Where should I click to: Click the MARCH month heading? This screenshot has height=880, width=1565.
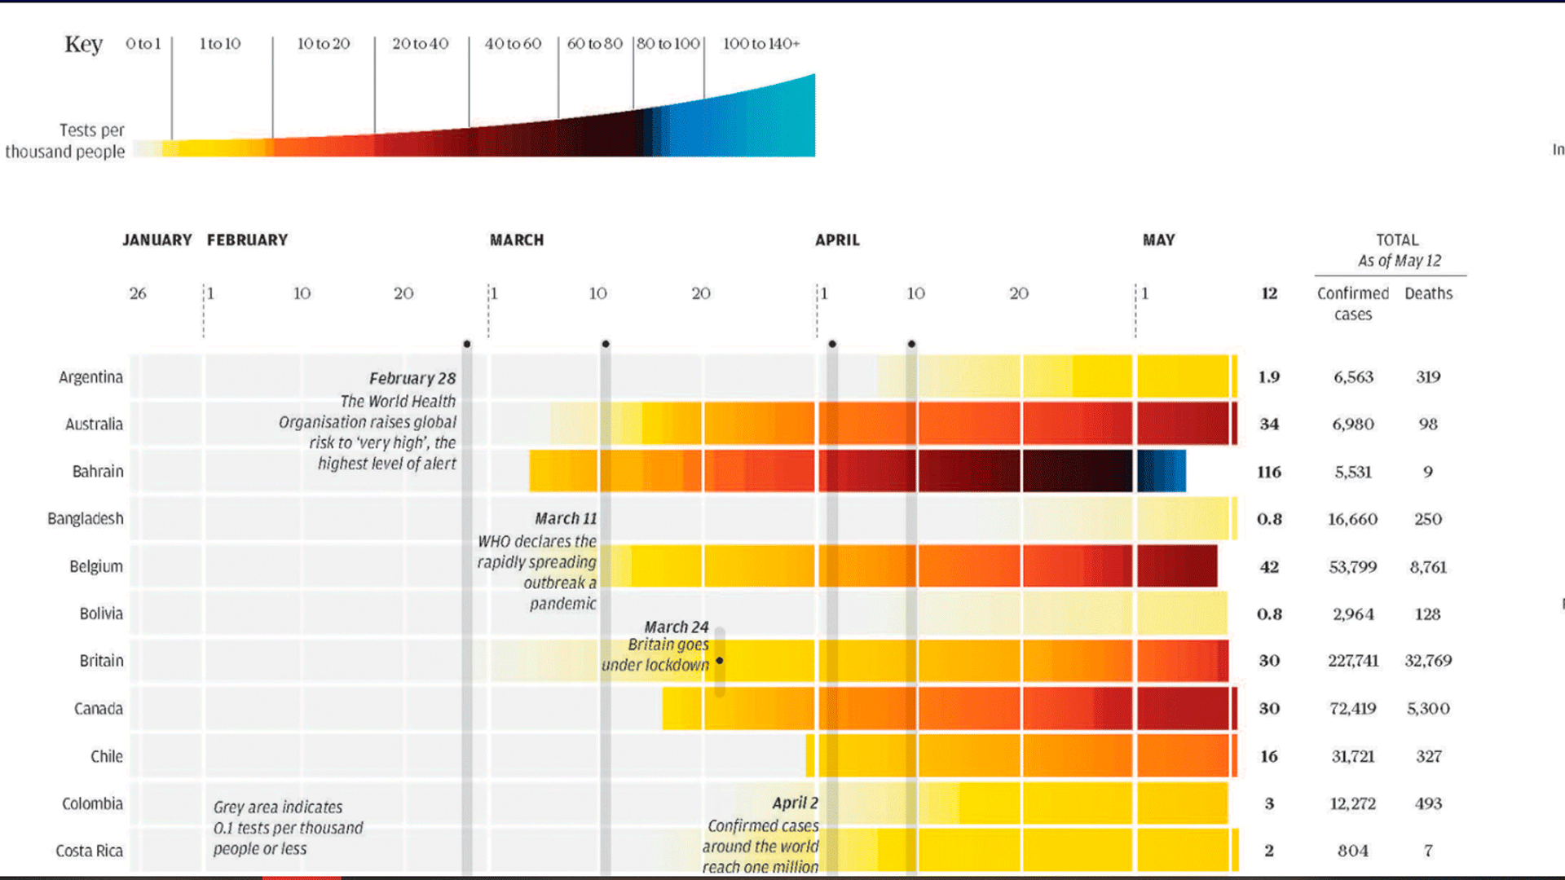click(517, 240)
